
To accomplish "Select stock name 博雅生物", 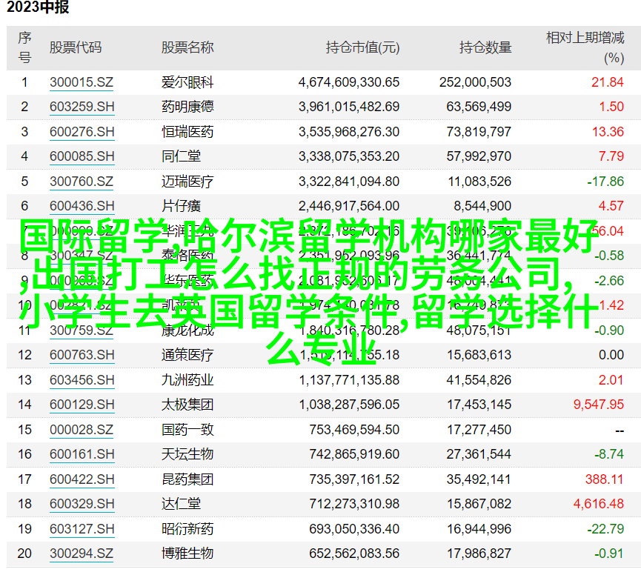I will tap(187, 554).
